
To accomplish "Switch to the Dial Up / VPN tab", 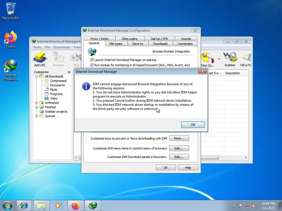I will pyautogui.click(x=159, y=39).
